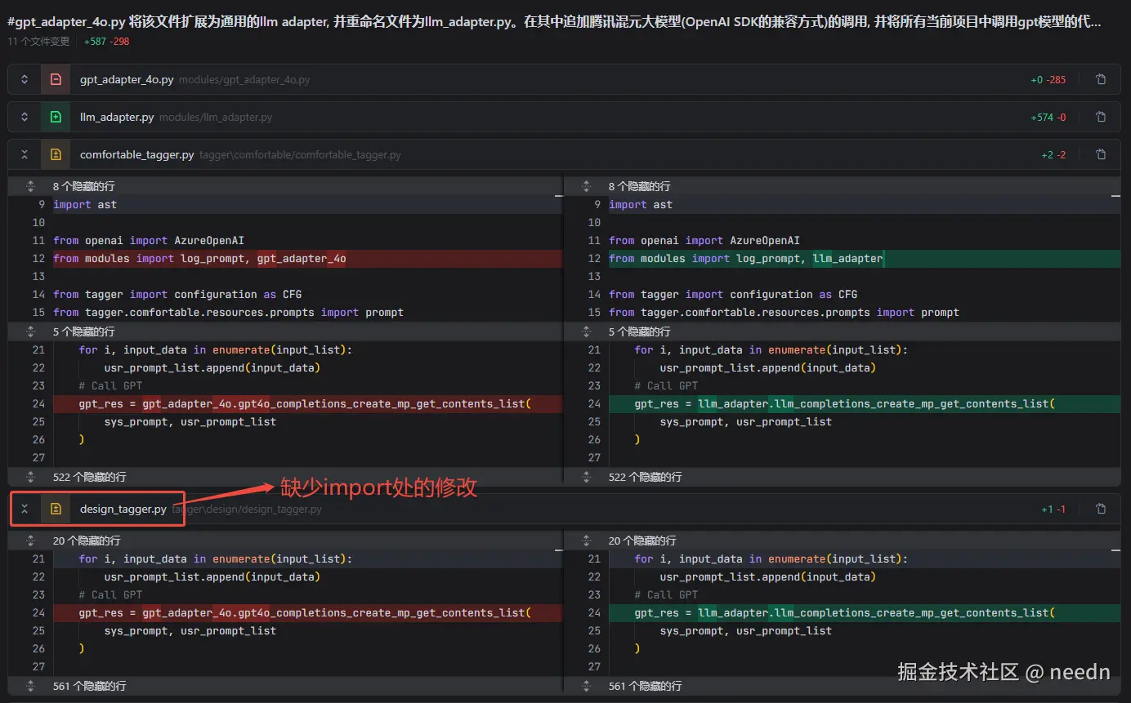Copy icon on gpt_adapter_4o.py row
Viewport: 1131px width, 703px height.
pos(1101,80)
